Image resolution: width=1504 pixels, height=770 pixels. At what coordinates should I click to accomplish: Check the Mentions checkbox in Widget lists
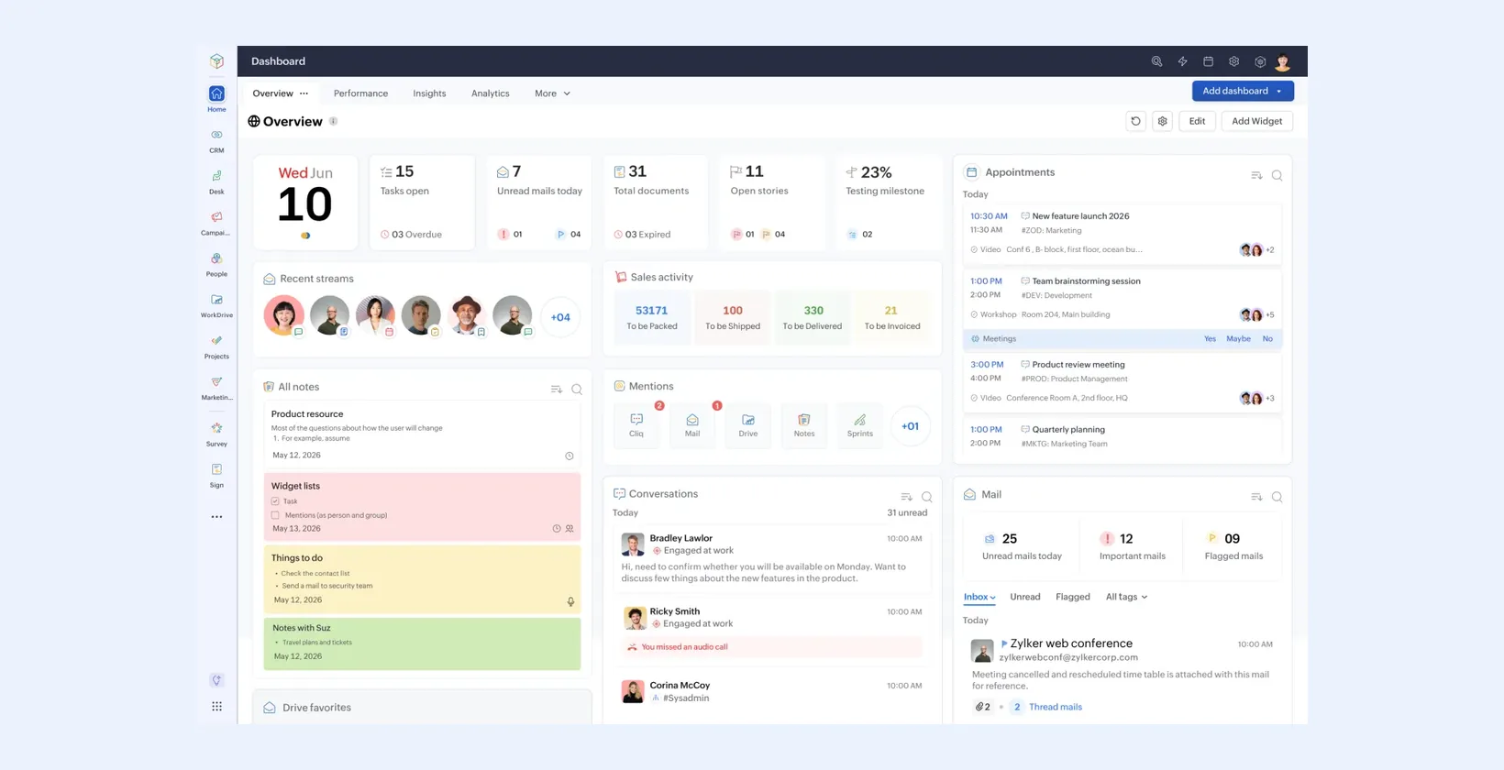(275, 515)
